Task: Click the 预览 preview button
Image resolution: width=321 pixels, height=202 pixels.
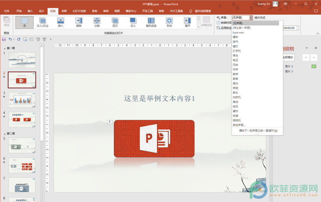Action: [6, 21]
